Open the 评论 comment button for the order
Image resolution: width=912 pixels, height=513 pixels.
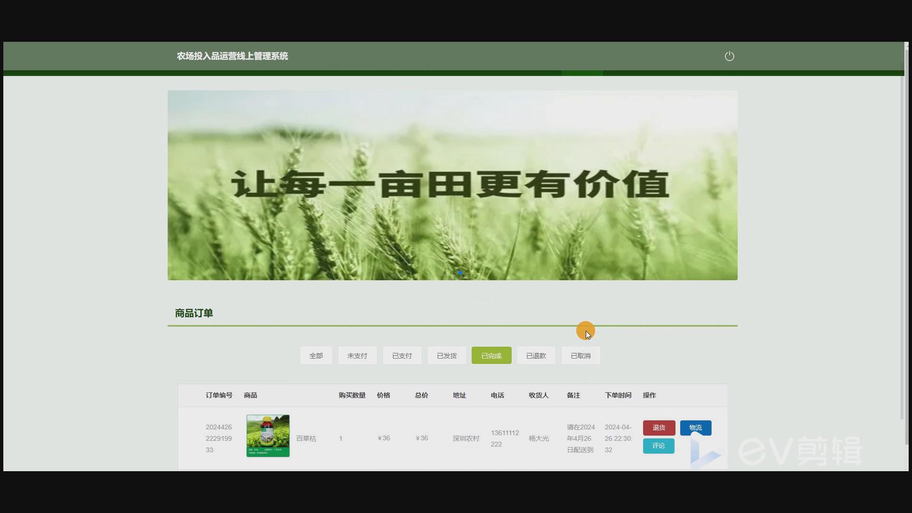click(658, 446)
